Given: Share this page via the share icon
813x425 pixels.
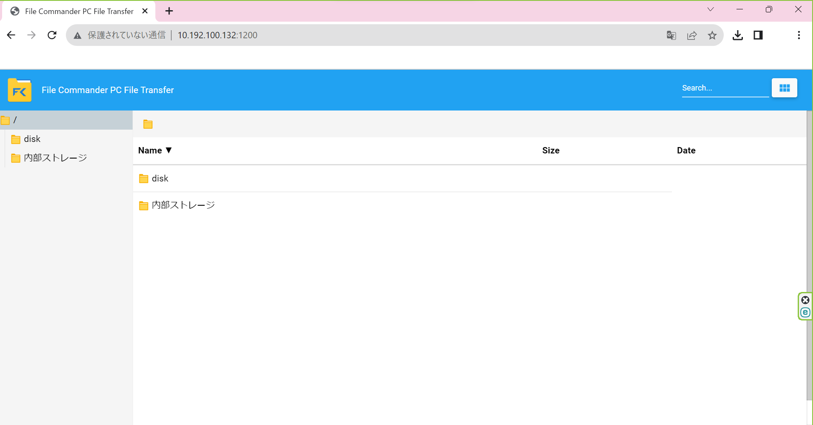Looking at the screenshot, I should 692,35.
